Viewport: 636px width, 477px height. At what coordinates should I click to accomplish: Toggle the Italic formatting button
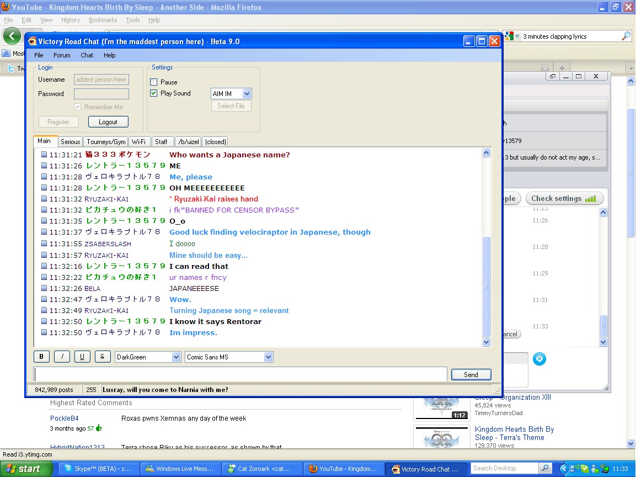point(62,357)
